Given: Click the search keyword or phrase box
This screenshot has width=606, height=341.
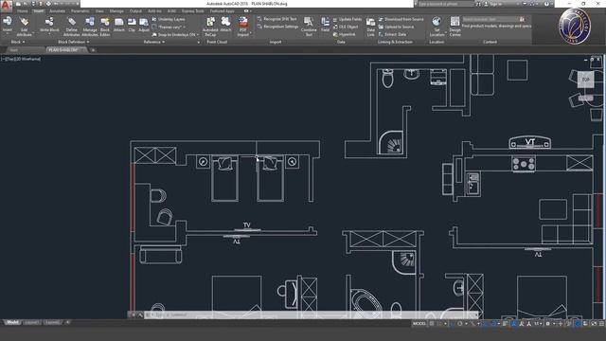Looking at the screenshot, I should point(446,4).
